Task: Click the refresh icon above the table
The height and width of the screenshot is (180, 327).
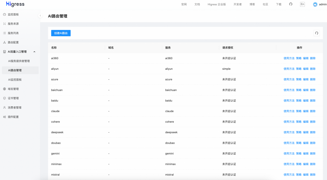Action: pos(316,33)
